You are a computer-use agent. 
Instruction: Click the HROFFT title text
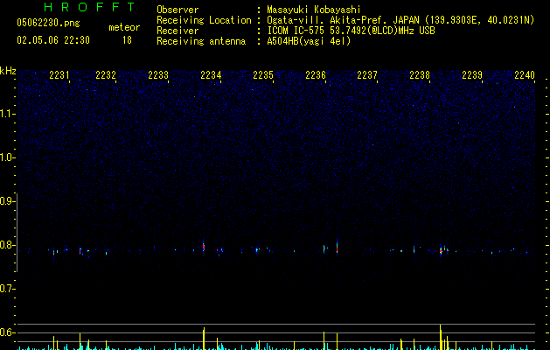coord(89,7)
